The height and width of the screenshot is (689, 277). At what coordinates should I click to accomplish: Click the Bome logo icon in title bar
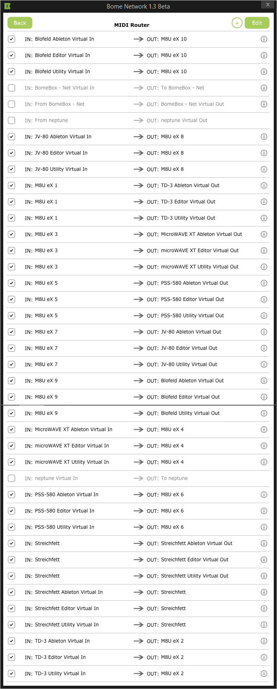(7, 6)
